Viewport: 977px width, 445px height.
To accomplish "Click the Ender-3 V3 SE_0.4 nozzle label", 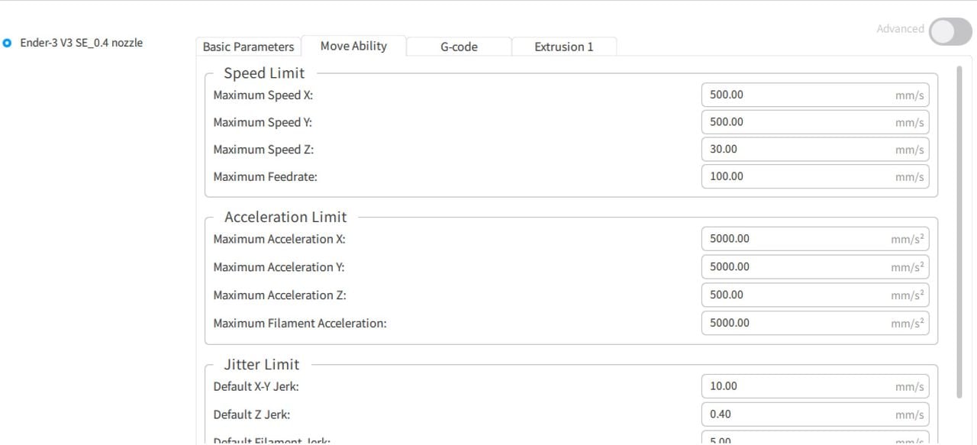I will (x=81, y=43).
